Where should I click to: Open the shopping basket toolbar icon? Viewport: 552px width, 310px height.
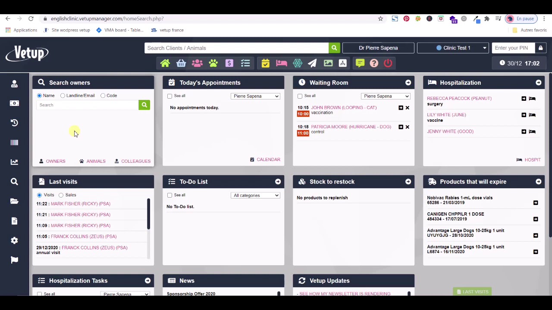click(181, 63)
